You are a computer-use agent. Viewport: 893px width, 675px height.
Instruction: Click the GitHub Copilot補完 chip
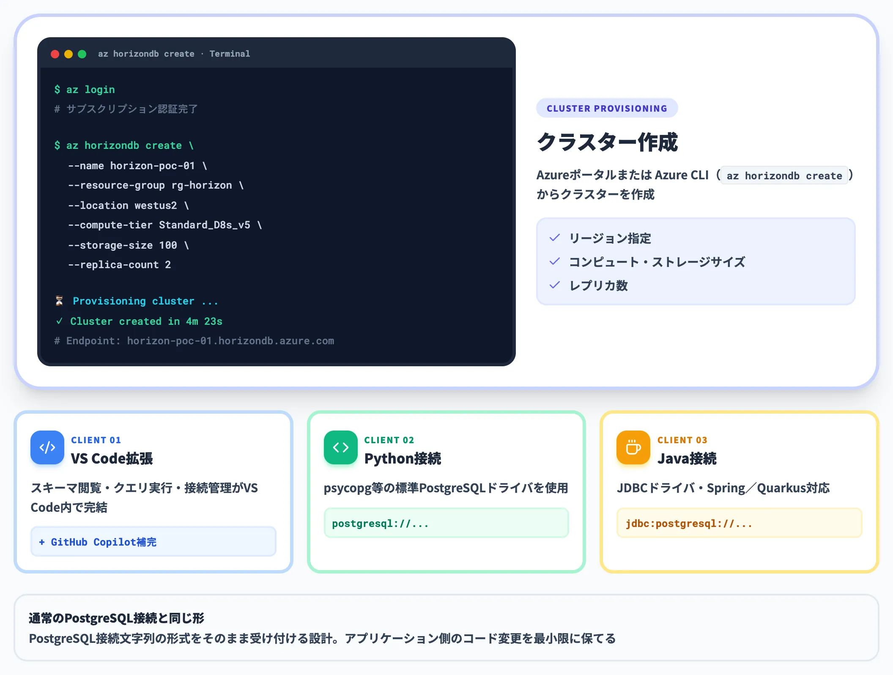153,542
